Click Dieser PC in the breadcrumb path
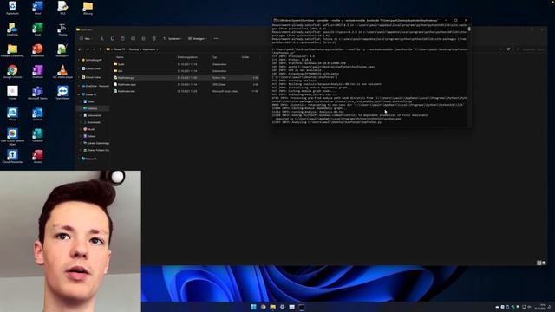 pyautogui.click(x=119, y=49)
